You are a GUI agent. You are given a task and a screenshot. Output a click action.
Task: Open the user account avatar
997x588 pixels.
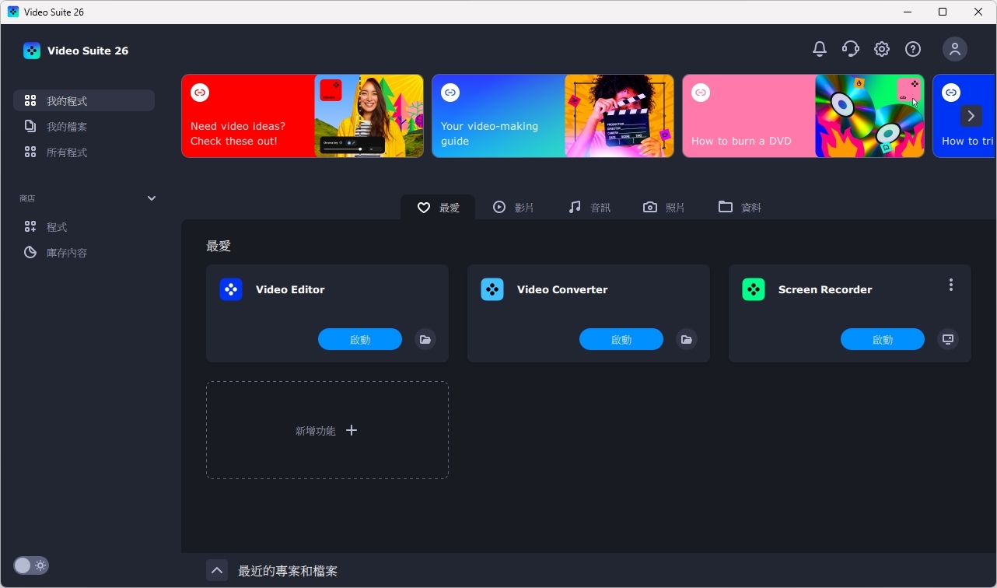tap(955, 49)
